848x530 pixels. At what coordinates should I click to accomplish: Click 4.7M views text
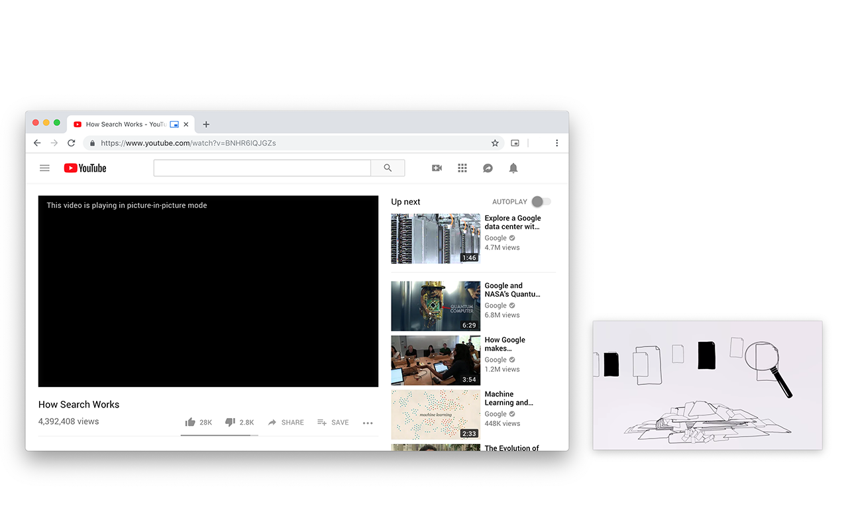point(502,247)
